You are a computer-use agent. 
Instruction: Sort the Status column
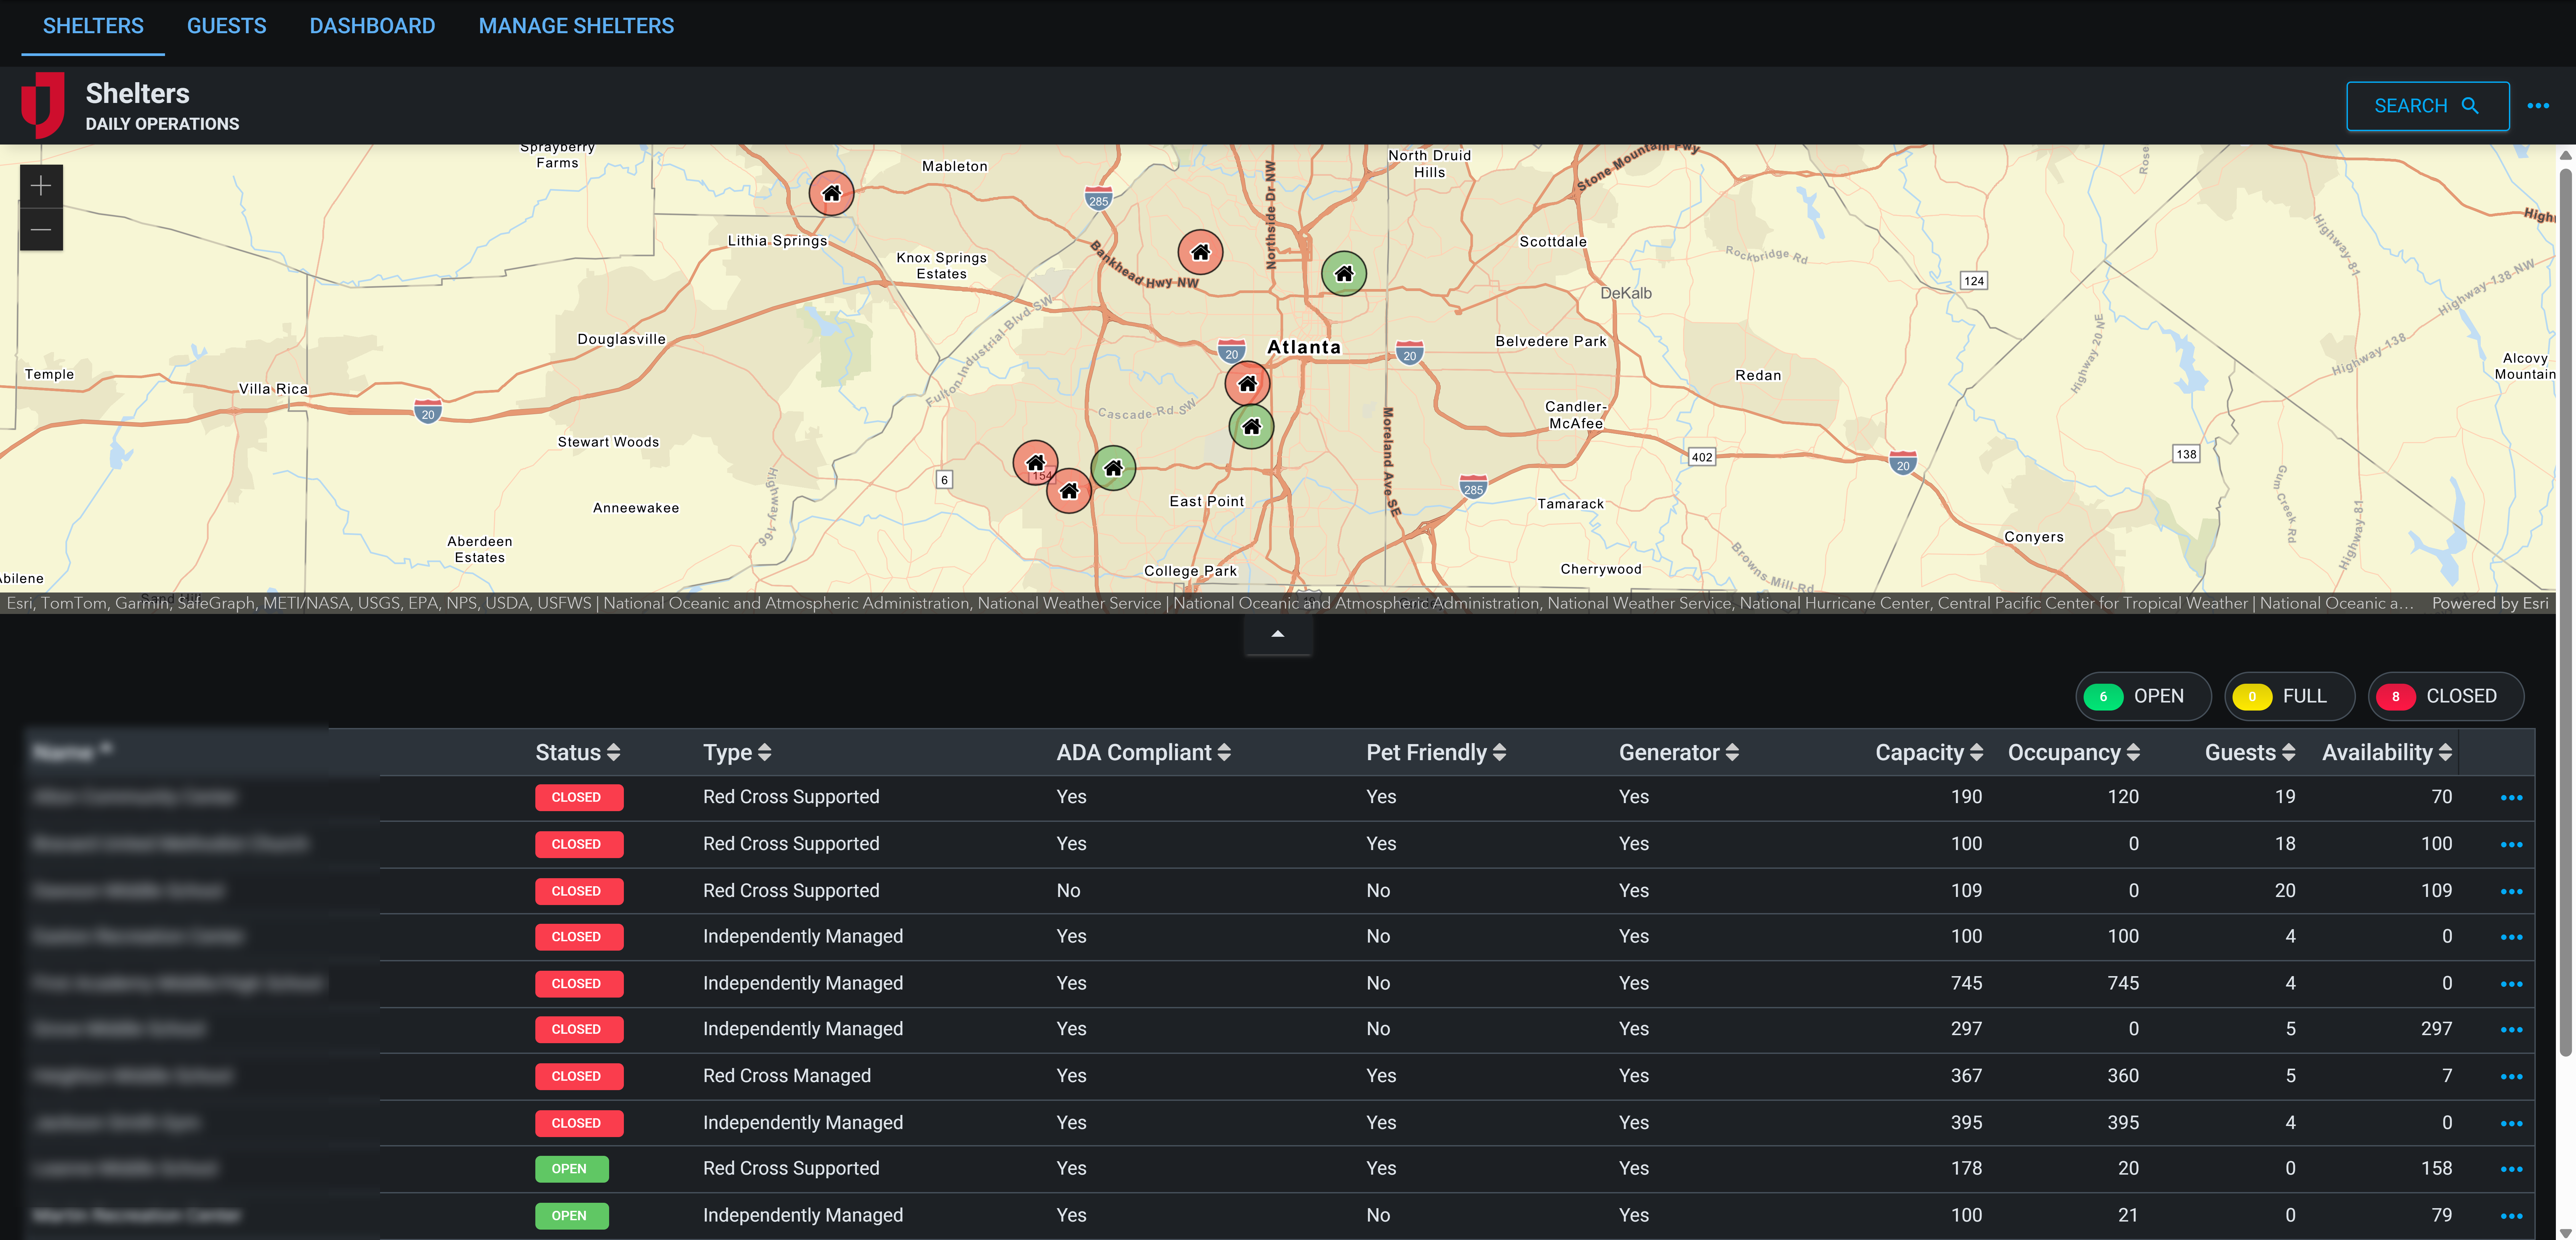coord(576,752)
